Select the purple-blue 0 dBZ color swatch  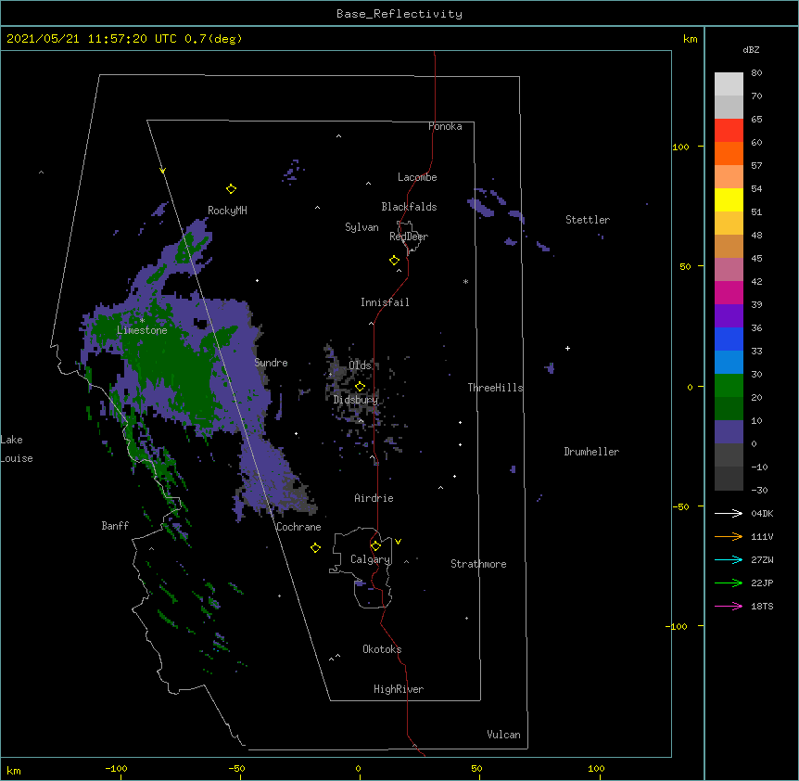[x=729, y=432]
